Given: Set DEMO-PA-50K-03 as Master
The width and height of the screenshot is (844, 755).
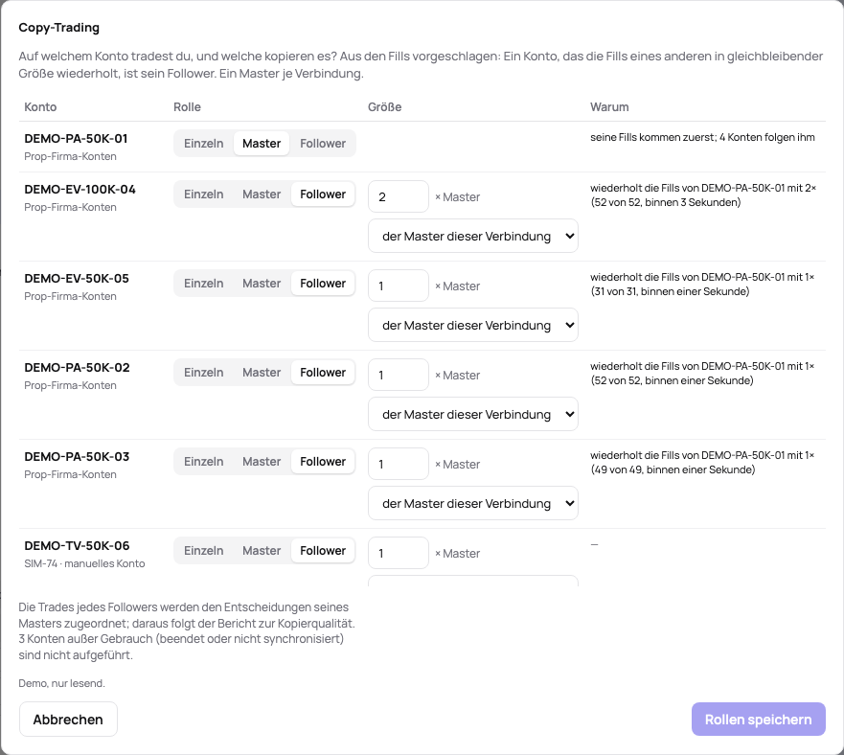Looking at the screenshot, I should point(262,462).
